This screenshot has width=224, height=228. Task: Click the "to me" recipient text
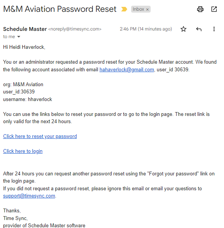pos(9,37)
